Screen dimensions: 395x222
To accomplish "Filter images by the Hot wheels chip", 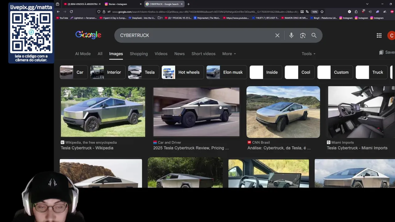I will click(x=183, y=72).
